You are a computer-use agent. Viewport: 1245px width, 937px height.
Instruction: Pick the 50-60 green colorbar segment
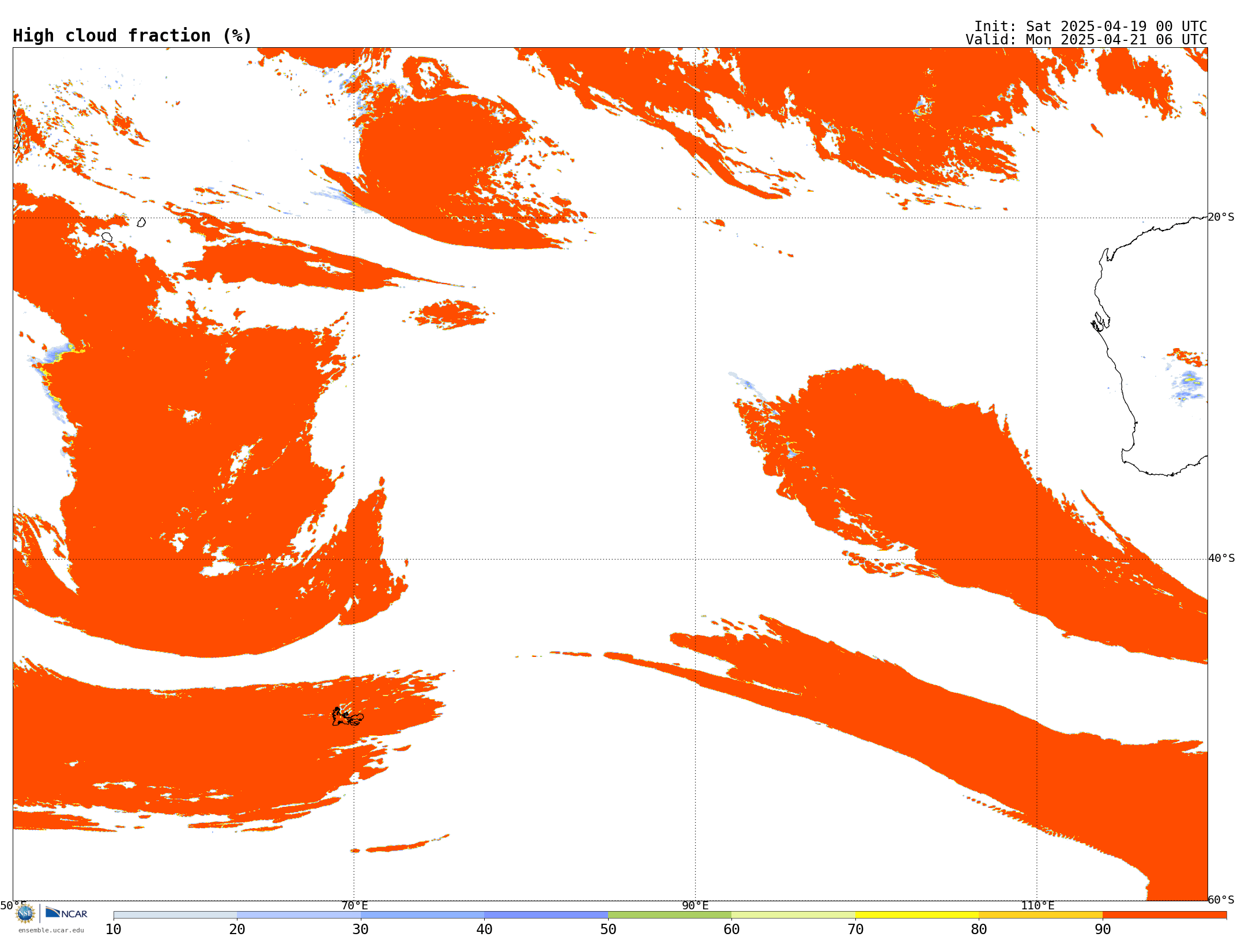[x=670, y=915]
